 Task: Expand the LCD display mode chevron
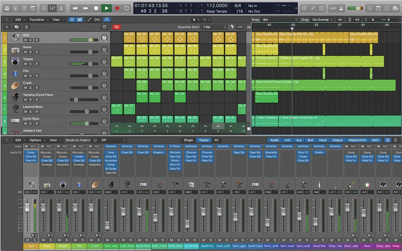tap(296, 8)
